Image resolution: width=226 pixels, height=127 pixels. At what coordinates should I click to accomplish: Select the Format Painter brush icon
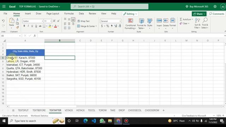click(17, 27)
